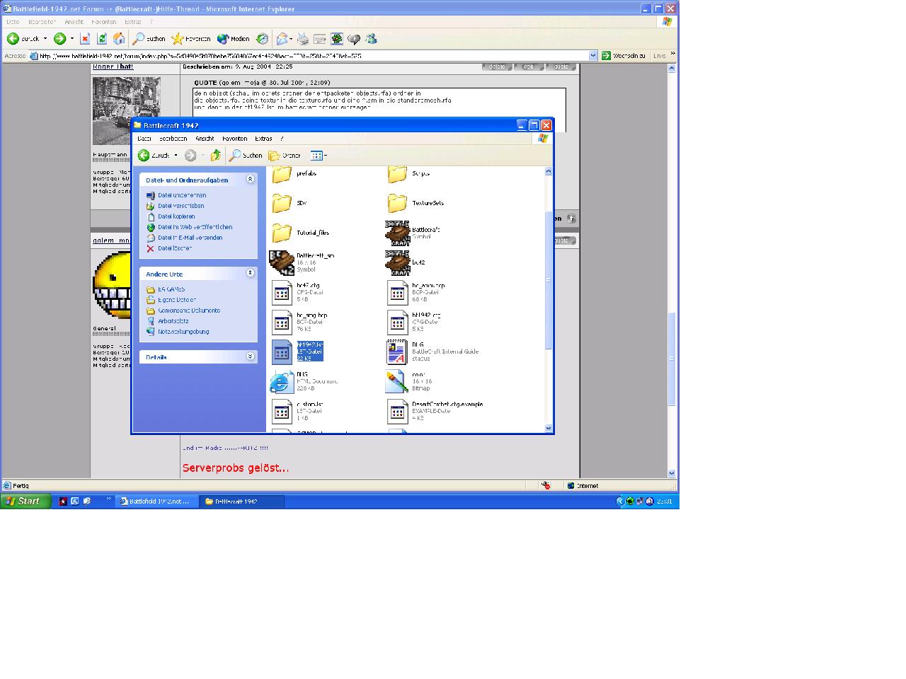Select the custom.lst file icon
Screen dimensions: 906x679
282,412
